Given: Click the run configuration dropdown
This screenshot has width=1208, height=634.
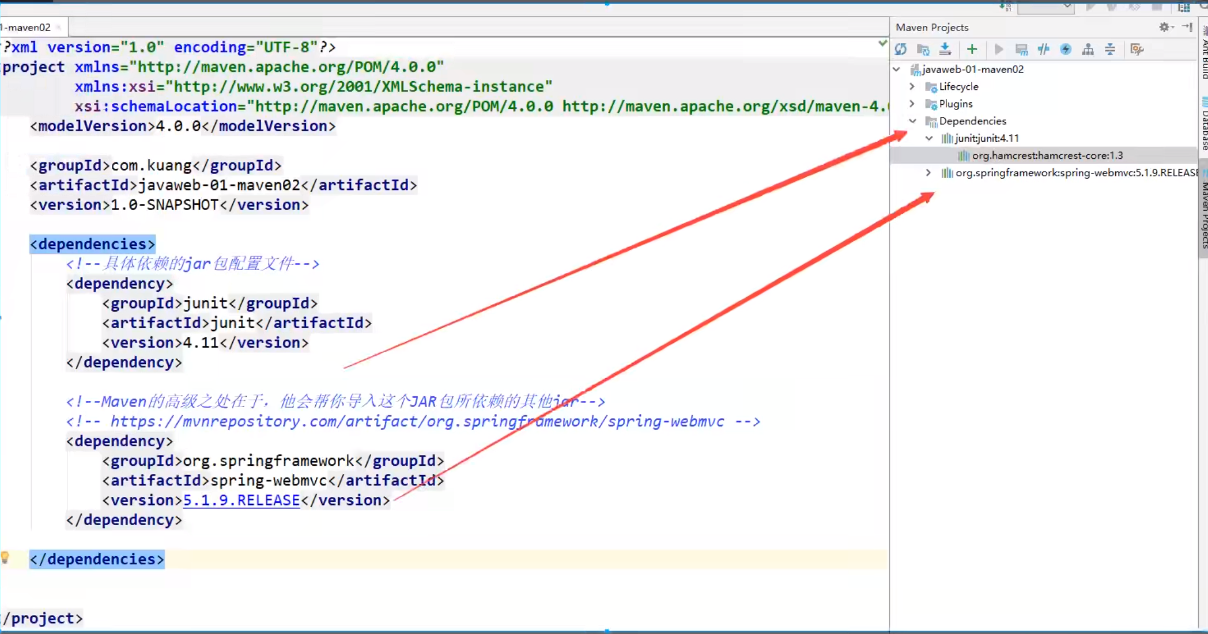Looking at the screenshot, I should pyautogui.click(x=1046, y=7).
